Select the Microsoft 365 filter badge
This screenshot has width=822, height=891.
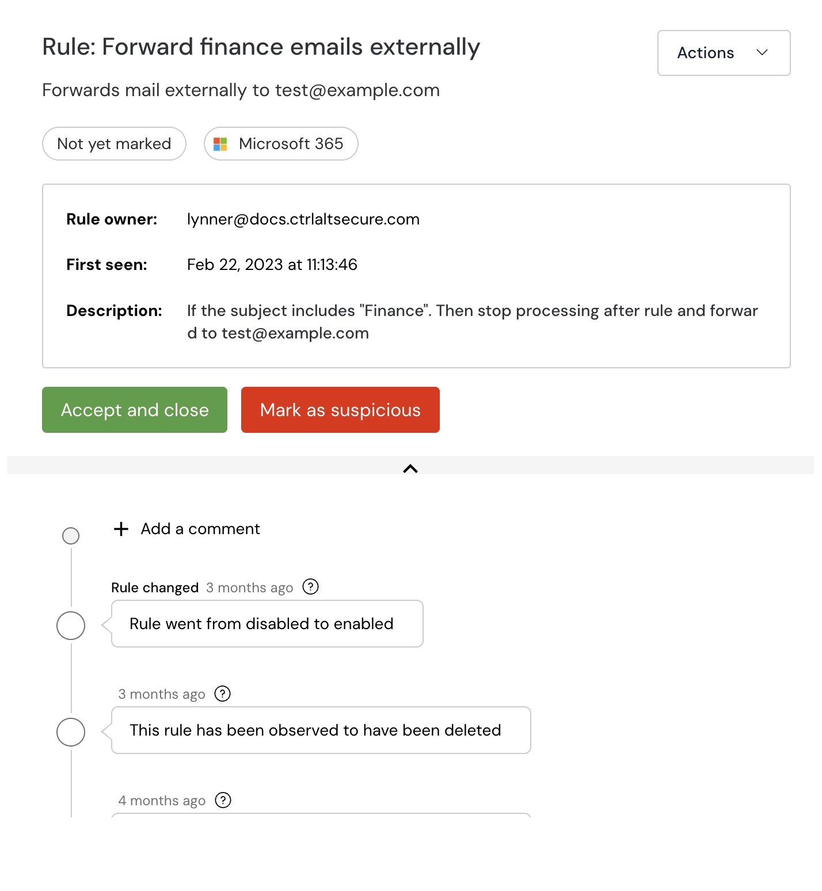pyautogui.click(x=281, y=143)
